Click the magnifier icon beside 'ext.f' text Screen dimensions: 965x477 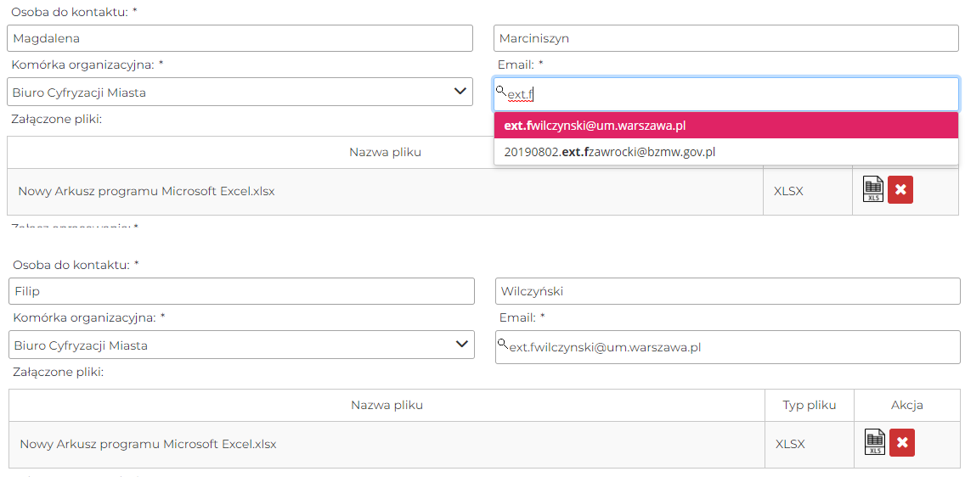tap(501, 91)
